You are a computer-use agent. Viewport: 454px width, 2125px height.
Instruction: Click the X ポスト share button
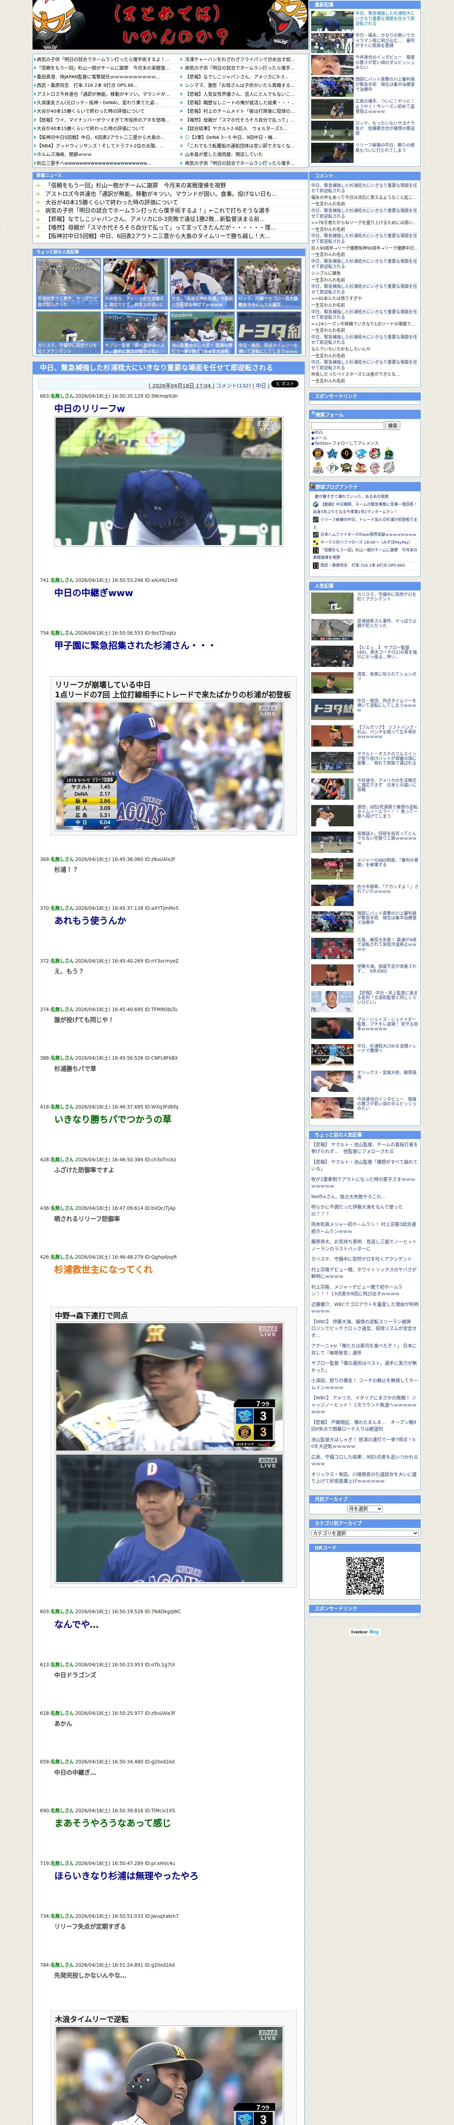tap(284, 384)
